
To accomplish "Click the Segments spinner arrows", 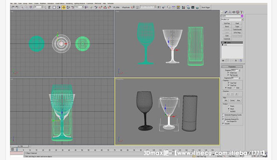I will 240,78.
